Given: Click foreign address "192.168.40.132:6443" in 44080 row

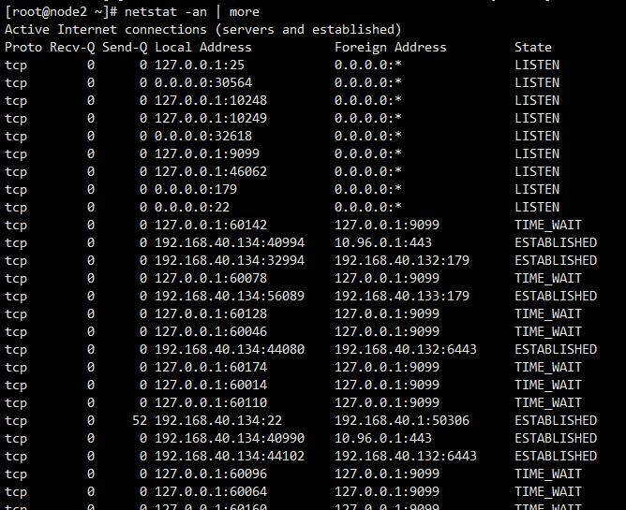Looking at the screenshot, I should pos(406,349).
